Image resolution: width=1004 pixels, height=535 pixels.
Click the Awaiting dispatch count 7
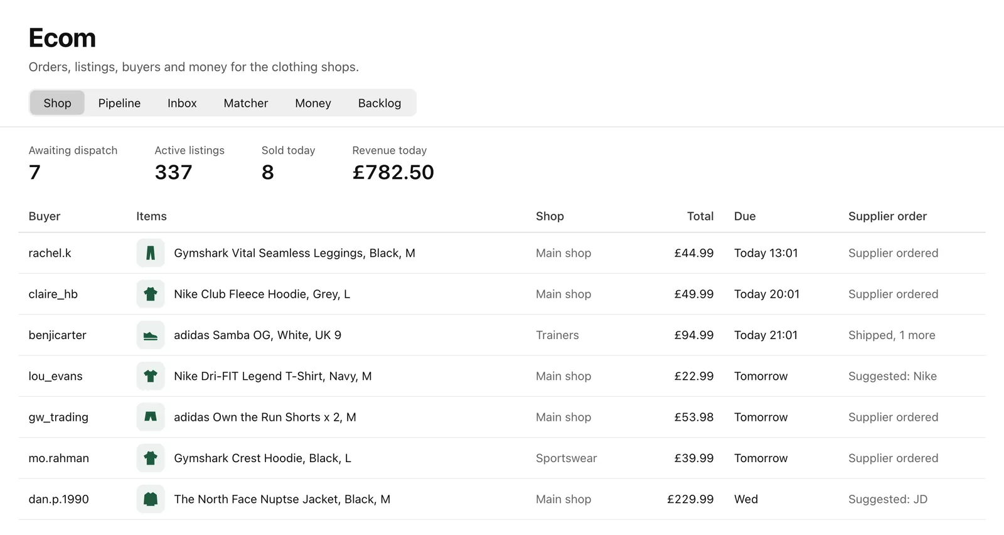point(35,172)
